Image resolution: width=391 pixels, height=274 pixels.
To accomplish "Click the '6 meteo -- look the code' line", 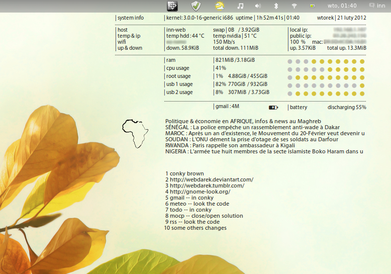I will coord(197,204).
